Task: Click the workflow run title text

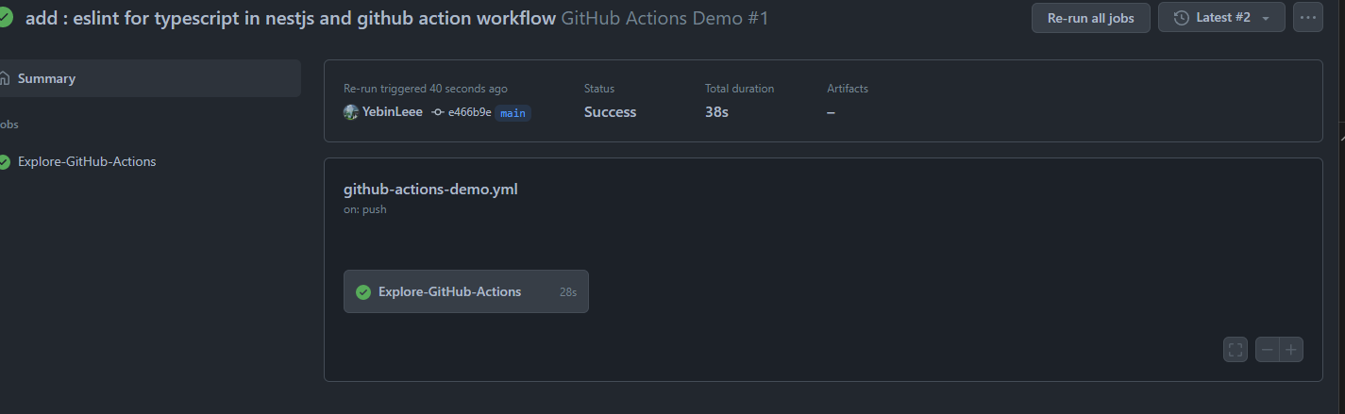Action: pyautogui.click(x=291, y=18)
